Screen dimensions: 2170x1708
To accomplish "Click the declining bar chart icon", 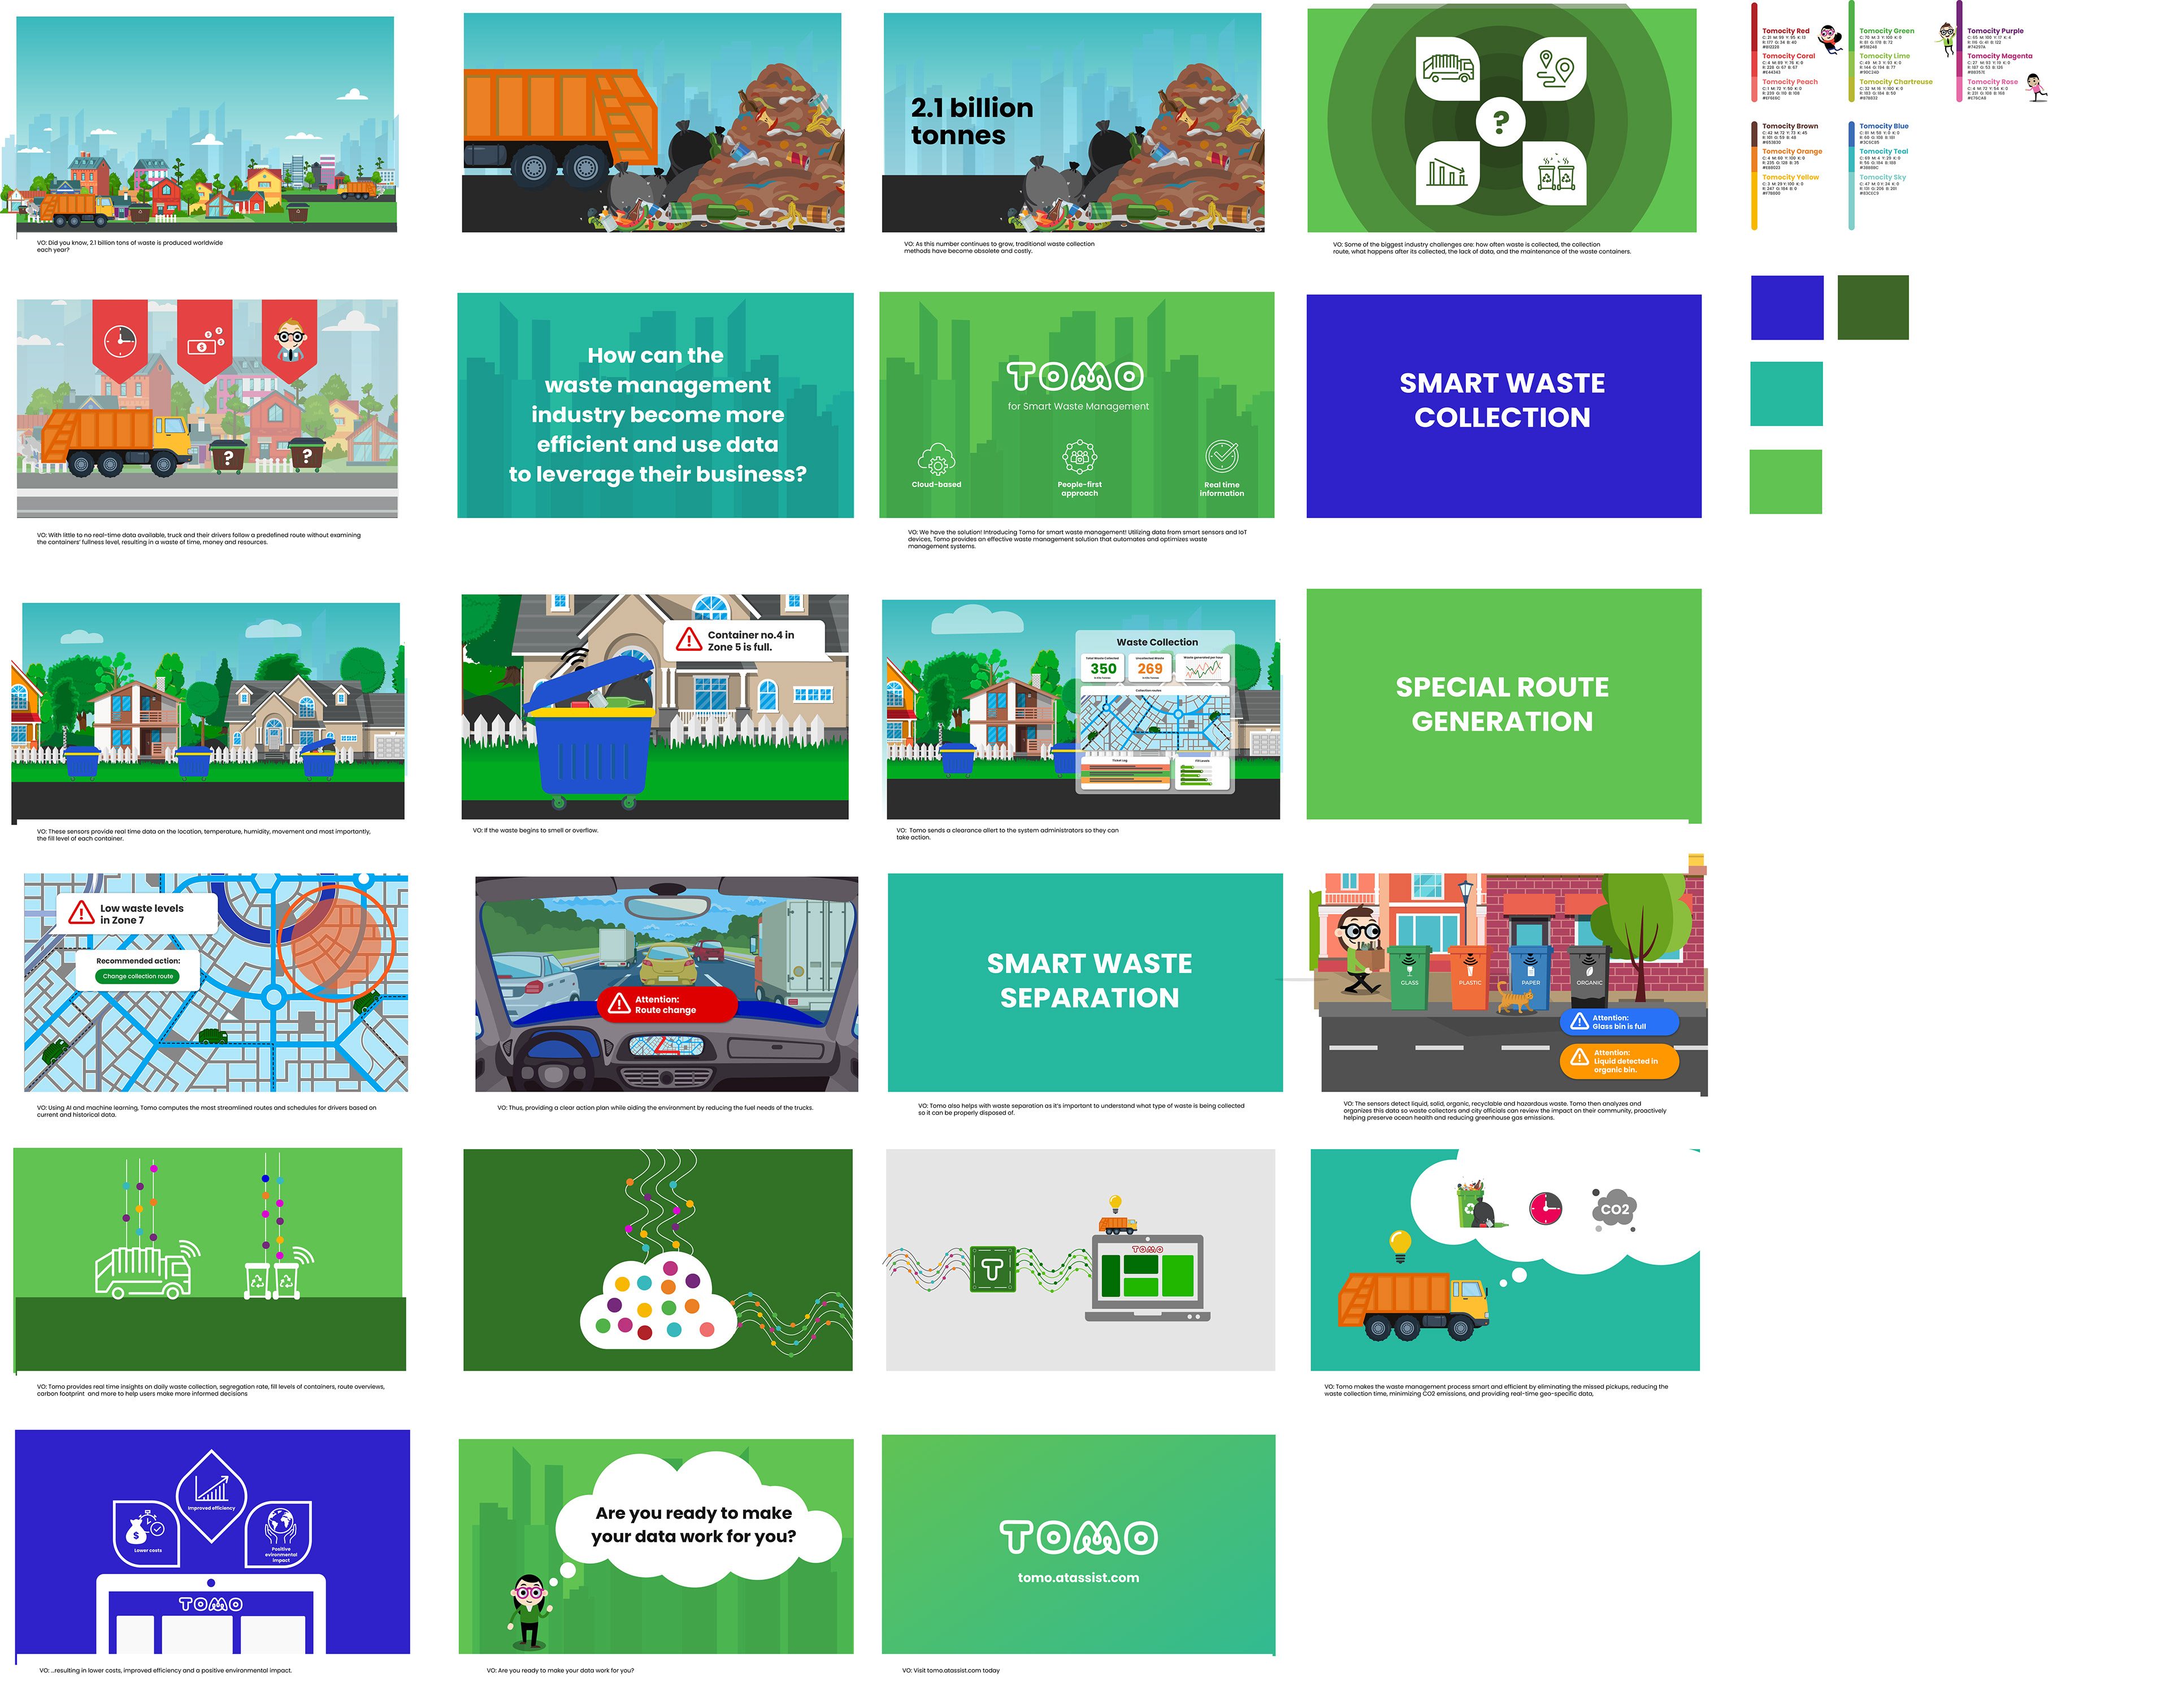I will coord(1447,174).
